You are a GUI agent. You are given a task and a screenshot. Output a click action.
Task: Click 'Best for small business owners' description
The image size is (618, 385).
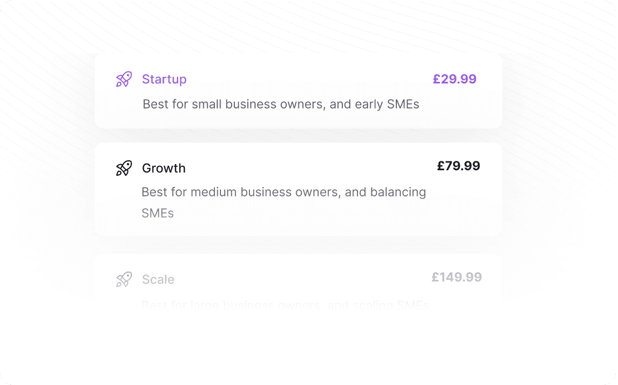point(281,105)
